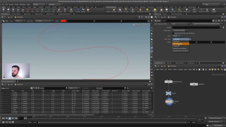Select the Sphere shelf tool
Viewport: 226px width, 127px height.
[8, 10]
